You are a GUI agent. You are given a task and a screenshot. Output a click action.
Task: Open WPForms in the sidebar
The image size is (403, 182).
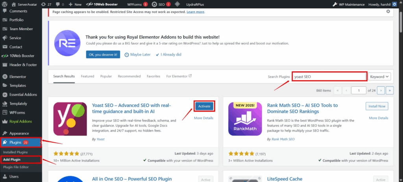[17, 113]
